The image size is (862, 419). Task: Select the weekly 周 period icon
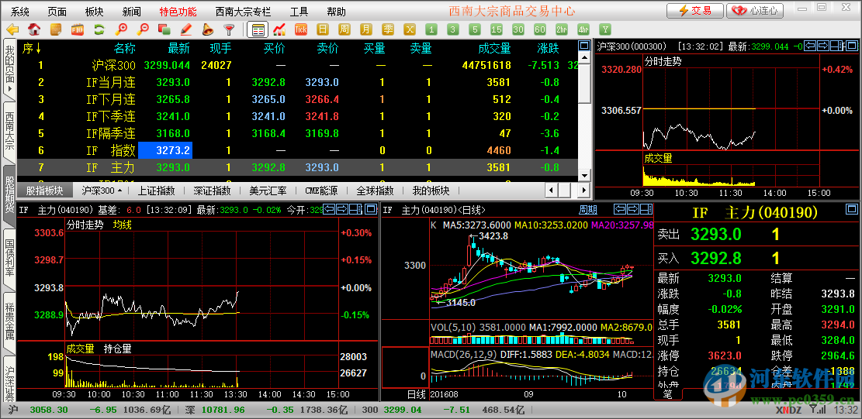click(344, 29)
